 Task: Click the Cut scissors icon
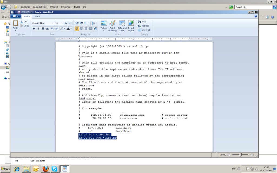tap(22, 22)
